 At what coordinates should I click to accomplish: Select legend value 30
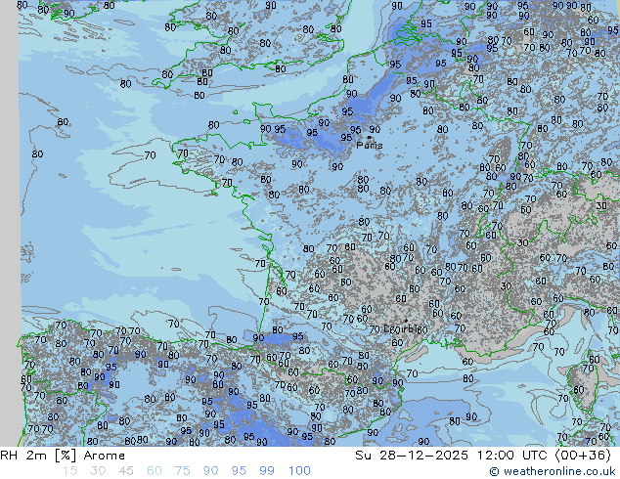point(98,471)
